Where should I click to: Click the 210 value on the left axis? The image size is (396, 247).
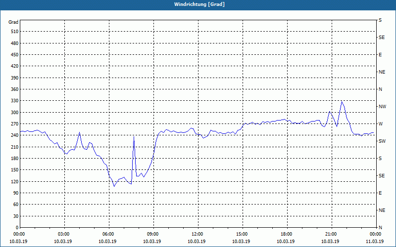[15, 147]
